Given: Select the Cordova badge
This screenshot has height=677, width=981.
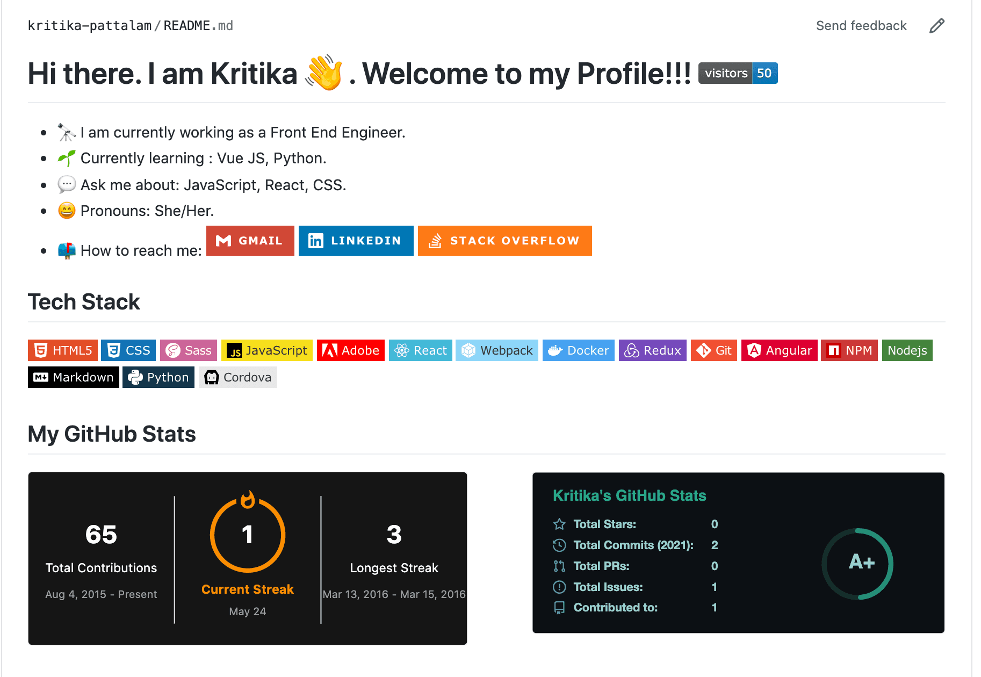Looking at the screenshot, I should pos(238,377).
